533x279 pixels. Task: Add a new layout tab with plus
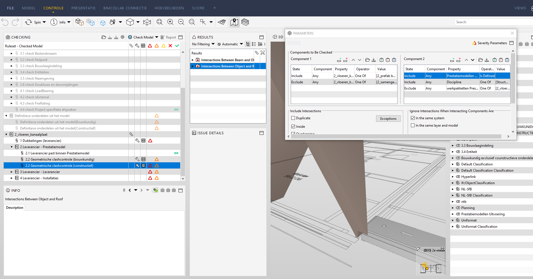pyautogui.click(x=215, y=8)
